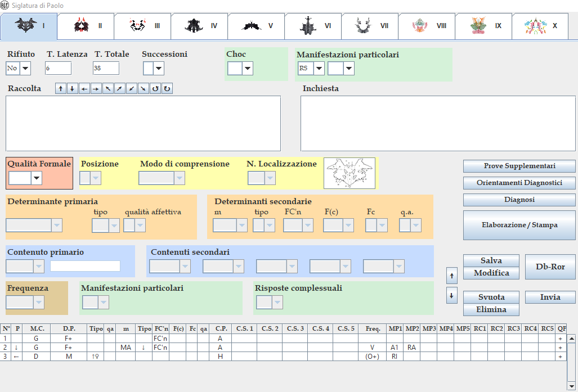Switch to card VIII tab

[427, 26]
